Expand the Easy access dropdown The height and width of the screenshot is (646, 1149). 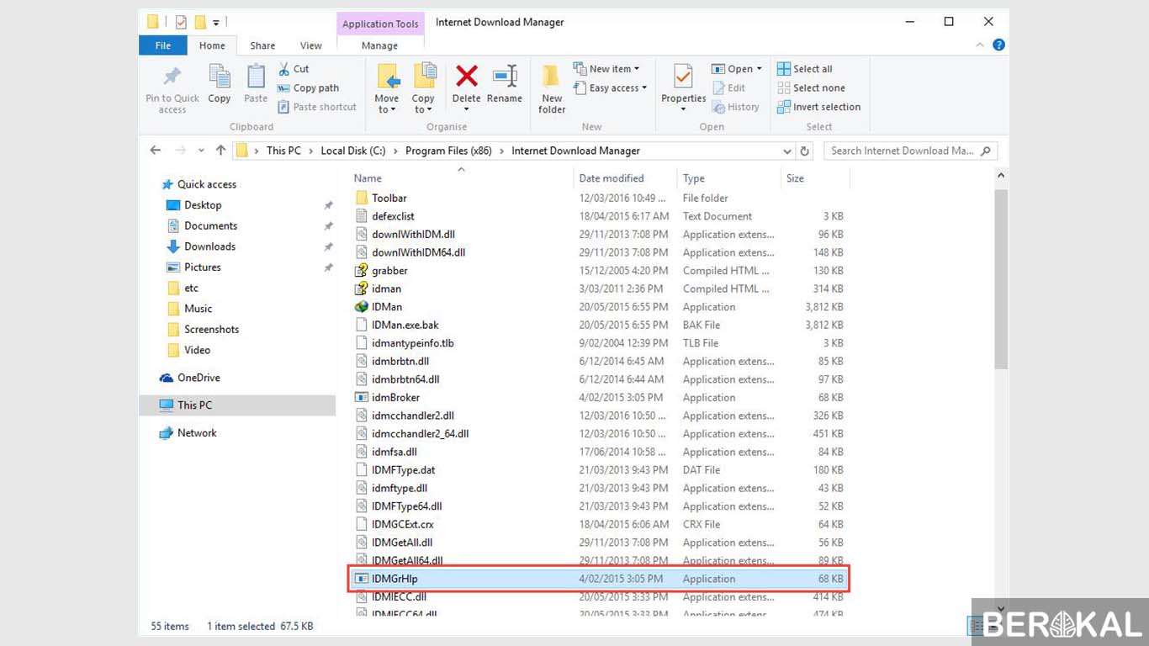coord(644,87)
